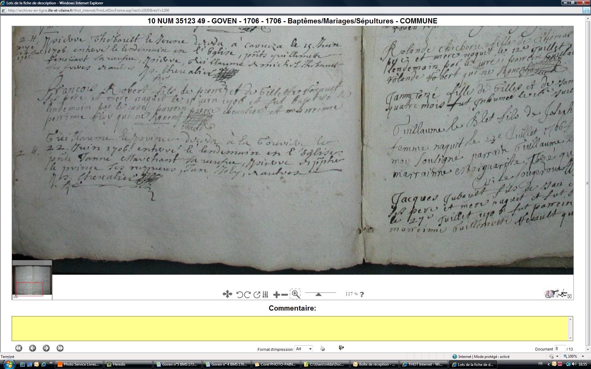This screenshot has height=369, width=591.
Task: Zoom in with plus icon
Action: pos(276,295)
